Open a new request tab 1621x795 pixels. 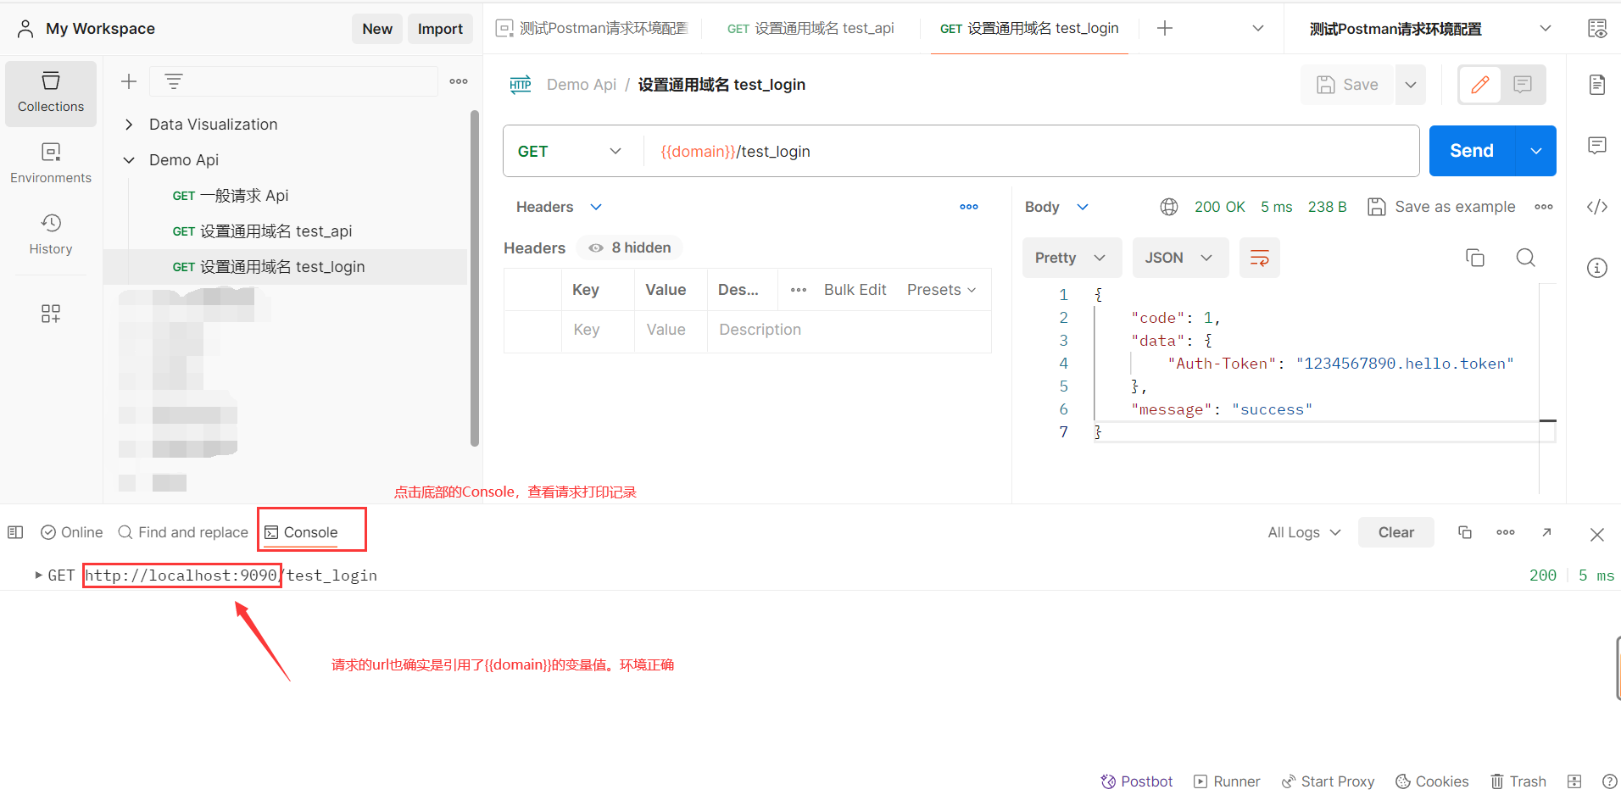1165,29
